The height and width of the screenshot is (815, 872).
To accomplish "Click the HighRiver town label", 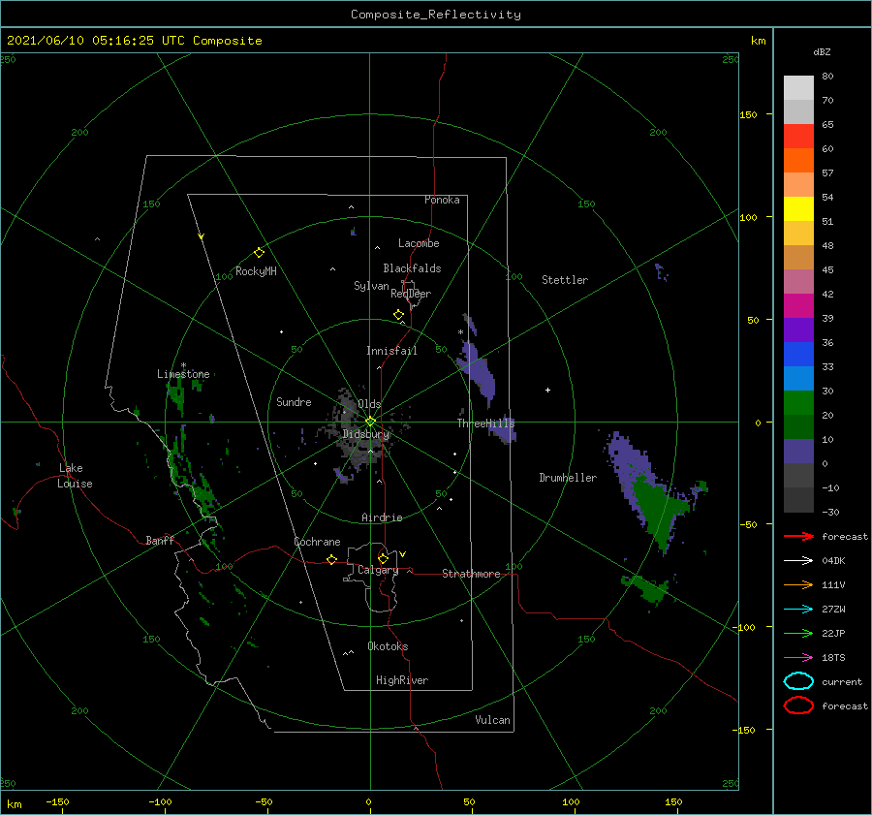I will [402, 680].
